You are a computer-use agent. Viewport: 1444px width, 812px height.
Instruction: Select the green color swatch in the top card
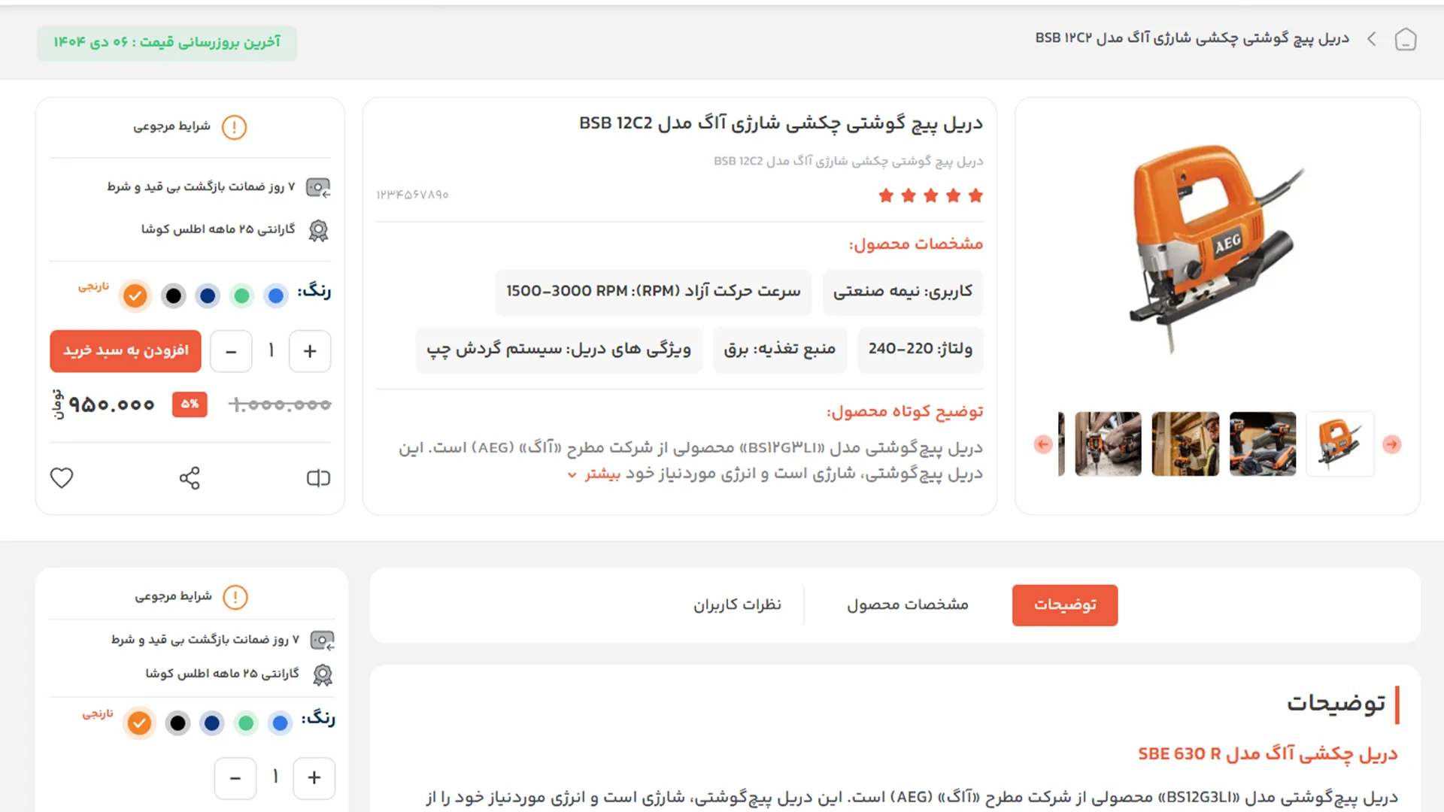click(241, 295)
